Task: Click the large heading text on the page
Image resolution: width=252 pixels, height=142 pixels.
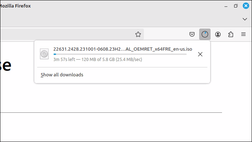Action: coord(5,65)
